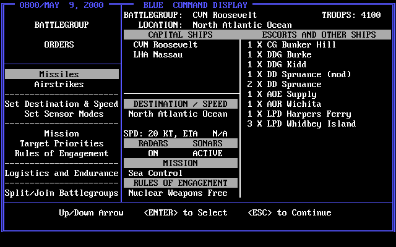Click the MISSION section header

point(180,163)
